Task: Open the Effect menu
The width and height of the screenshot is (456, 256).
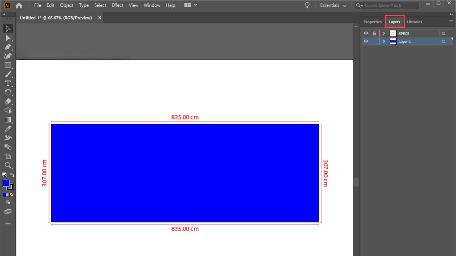Action: tap(117, 5)
